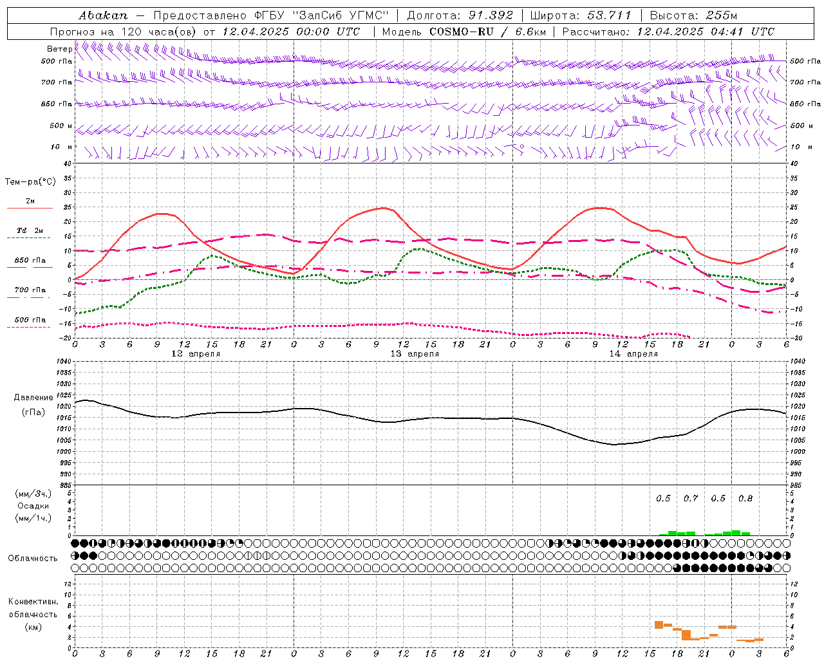
Task: Click the (км) convective height unit label
Action: (33, 627)
